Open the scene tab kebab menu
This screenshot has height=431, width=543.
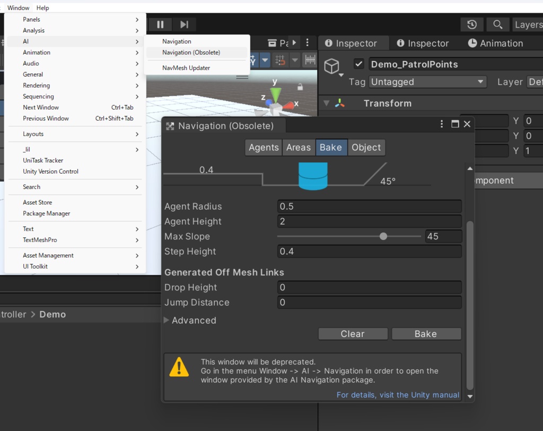pos(307,42)
